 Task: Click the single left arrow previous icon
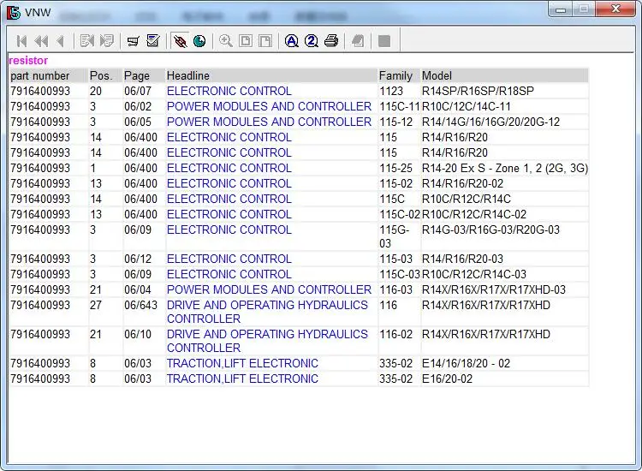61,41
